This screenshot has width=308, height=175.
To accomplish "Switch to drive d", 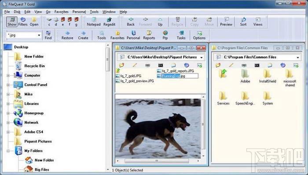I will tap(56, 22).
